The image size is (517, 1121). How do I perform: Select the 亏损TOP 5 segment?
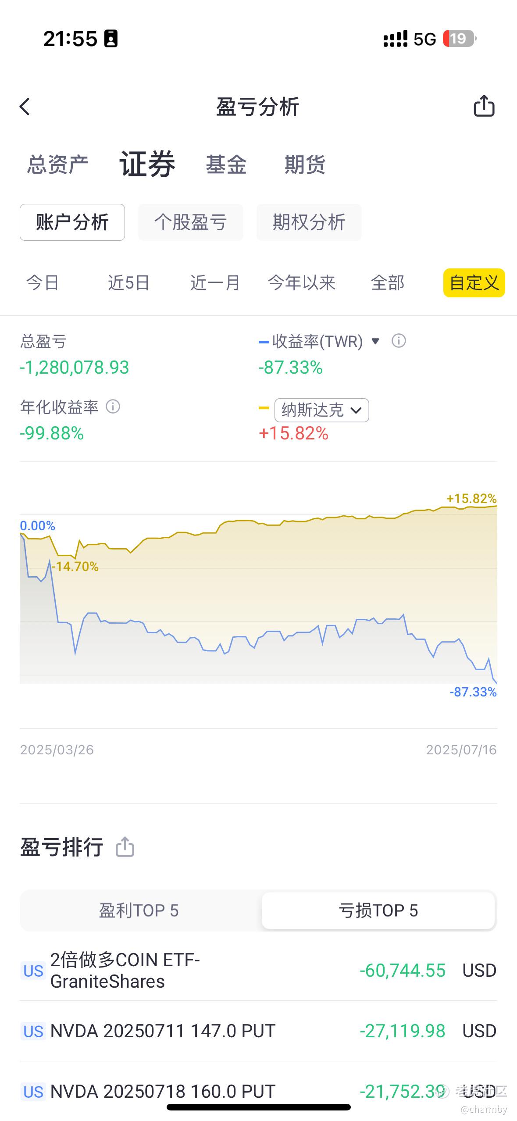pyautogui.click(x=378, y=910)
